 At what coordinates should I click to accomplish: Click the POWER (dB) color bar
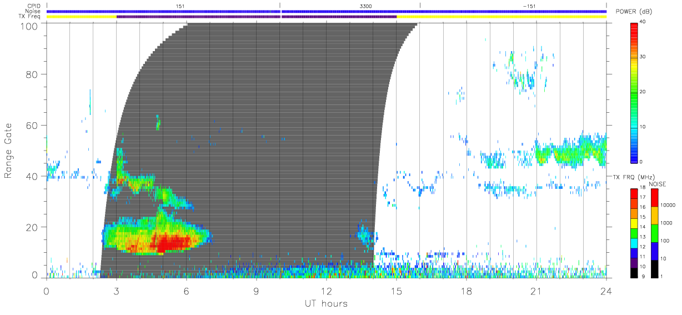[634, 92]
